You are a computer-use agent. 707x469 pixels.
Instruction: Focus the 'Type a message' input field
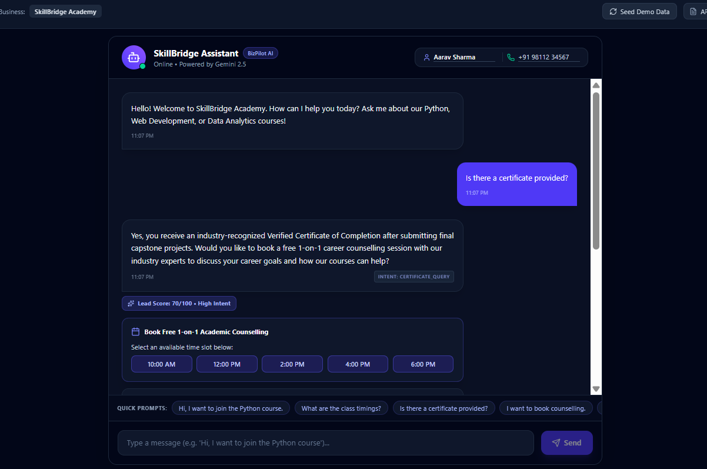pyautogui.click(x=326, y=443)
